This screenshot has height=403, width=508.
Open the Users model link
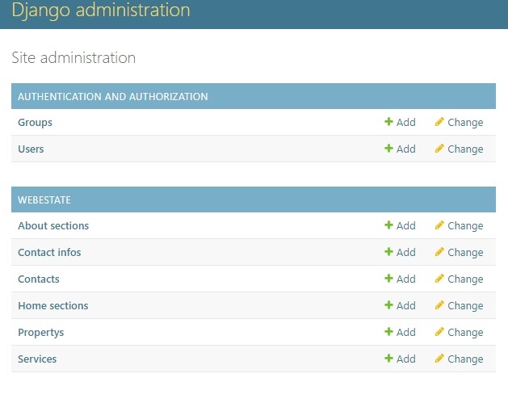31,149
